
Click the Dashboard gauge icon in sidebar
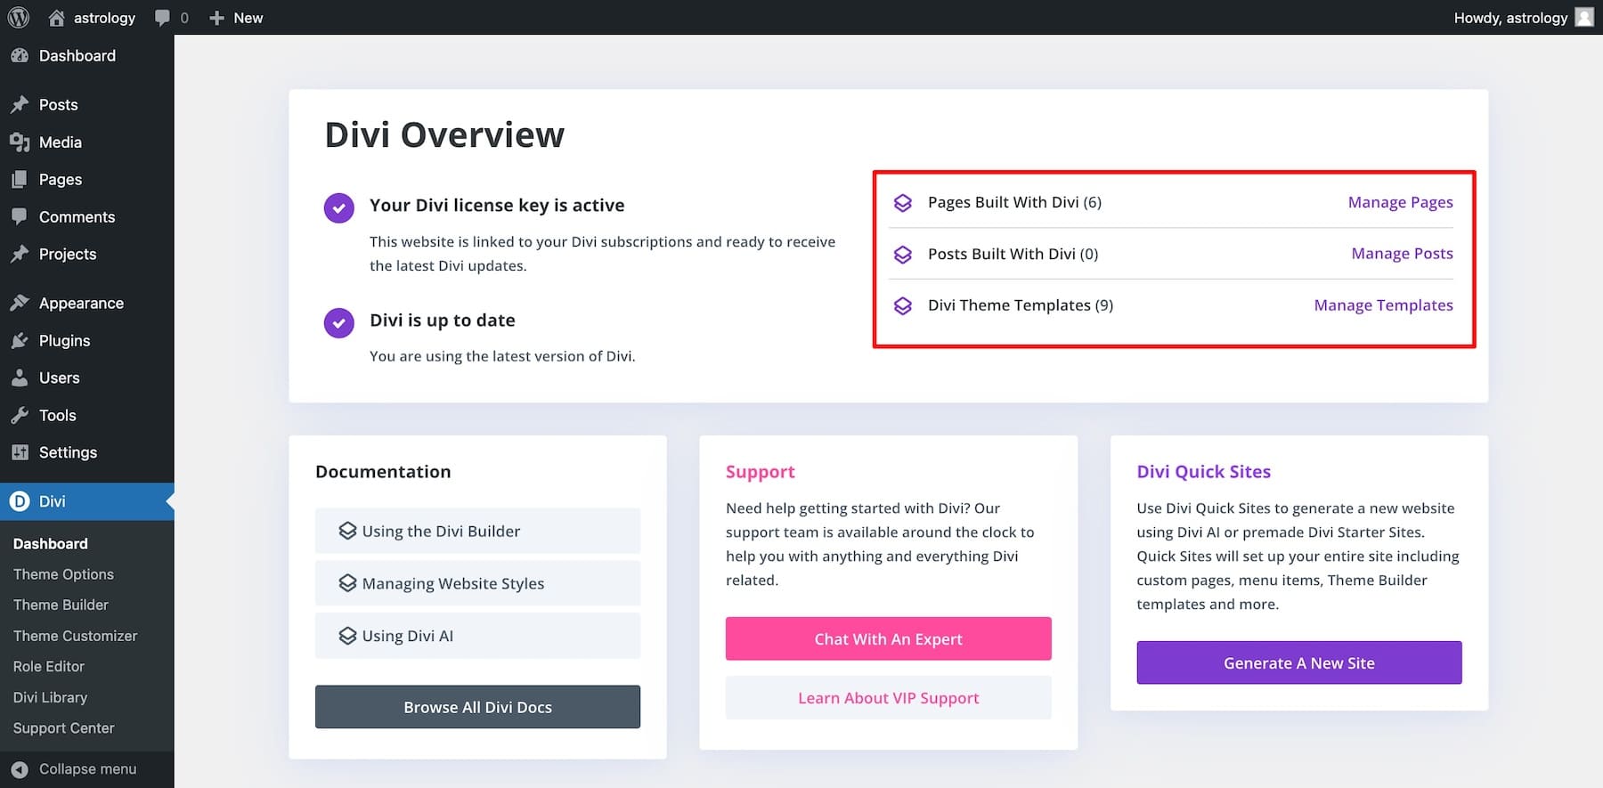coord(20,55)
